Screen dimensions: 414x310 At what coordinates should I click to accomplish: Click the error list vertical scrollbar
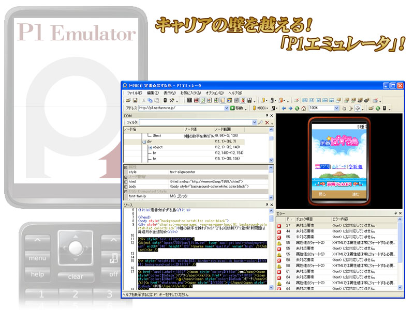[x=400, y=253]
